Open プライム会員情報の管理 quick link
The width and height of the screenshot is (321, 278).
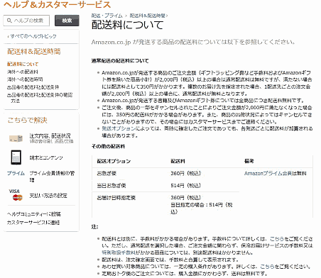(x=52, y=177)
